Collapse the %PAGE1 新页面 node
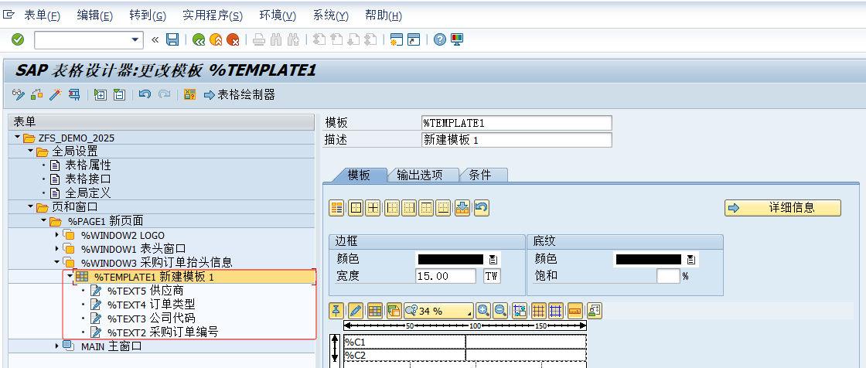866x368 pixels. pyautogui.click(x=43, y=221)
